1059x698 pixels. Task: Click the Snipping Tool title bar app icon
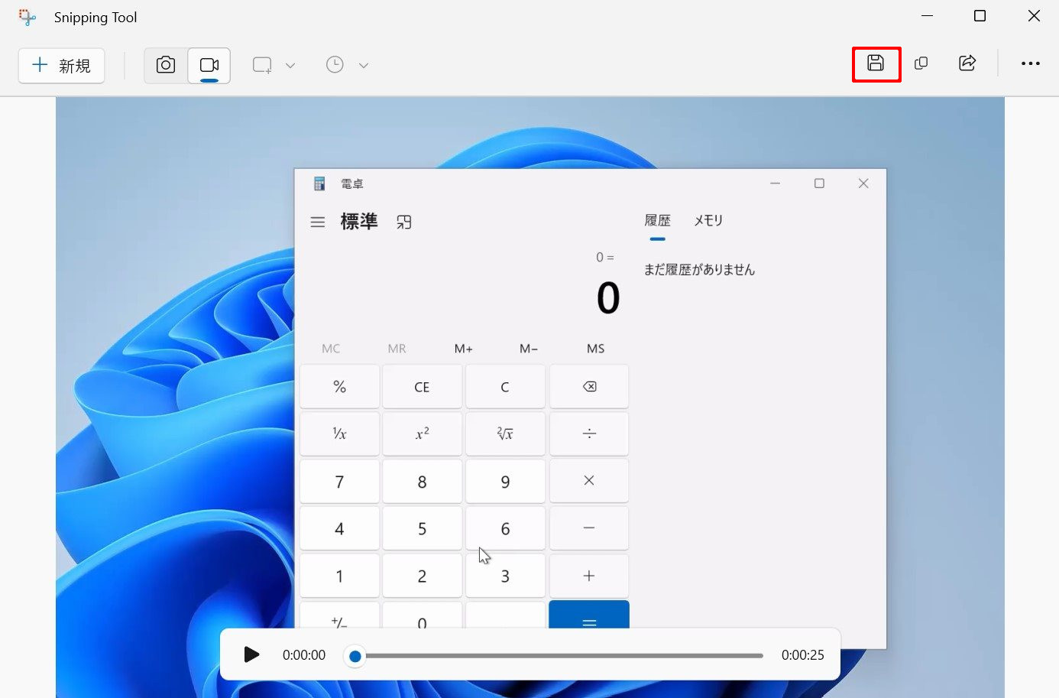coord(28,17)
